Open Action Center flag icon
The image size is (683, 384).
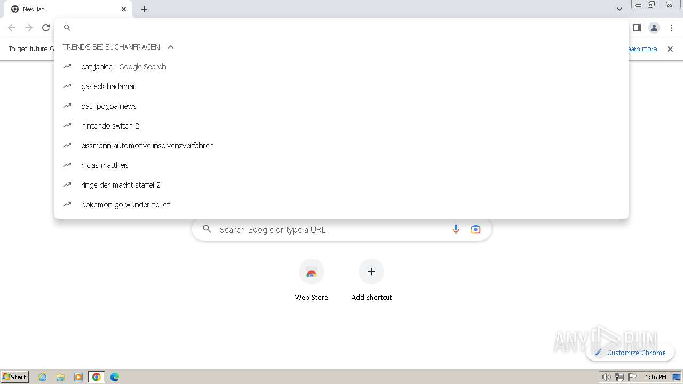pos(632,377)
